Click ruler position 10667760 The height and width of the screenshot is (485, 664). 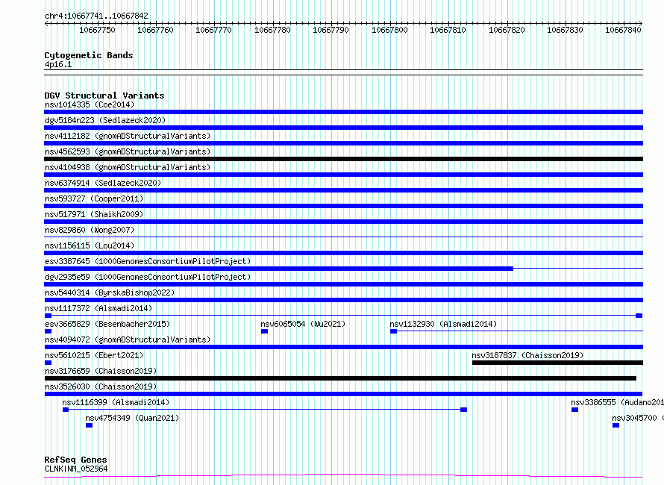[155, 30]
